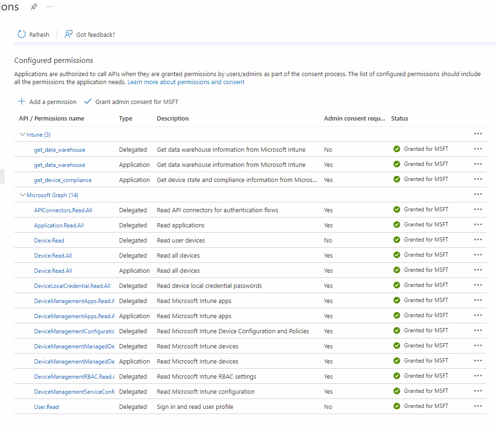The image size is (496, 433).
Task: Click the plus icon to add a permission
Action: pos(22,102)
